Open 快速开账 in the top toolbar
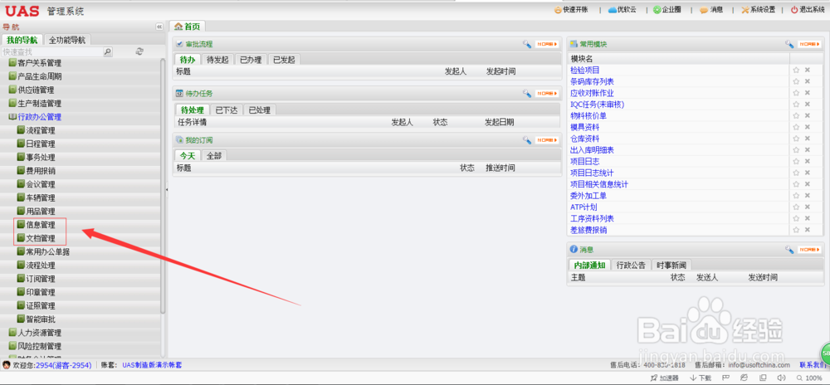 pyautogui.click(x=571, y=10)
